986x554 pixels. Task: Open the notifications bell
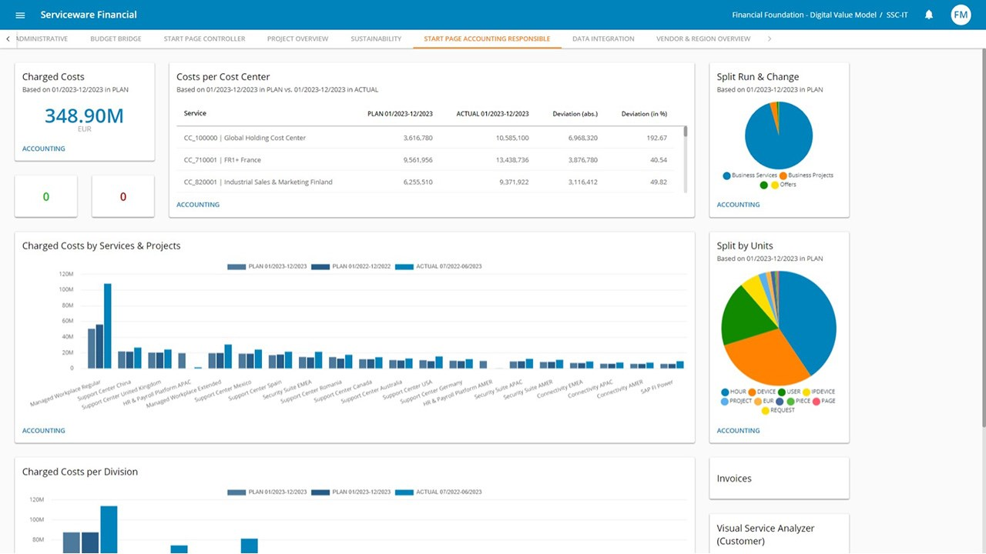click(929, 15)
